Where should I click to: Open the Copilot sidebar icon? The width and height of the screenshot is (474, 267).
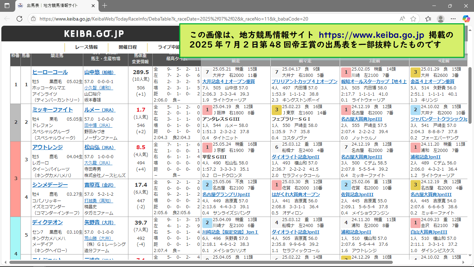[x=466, y=19]
